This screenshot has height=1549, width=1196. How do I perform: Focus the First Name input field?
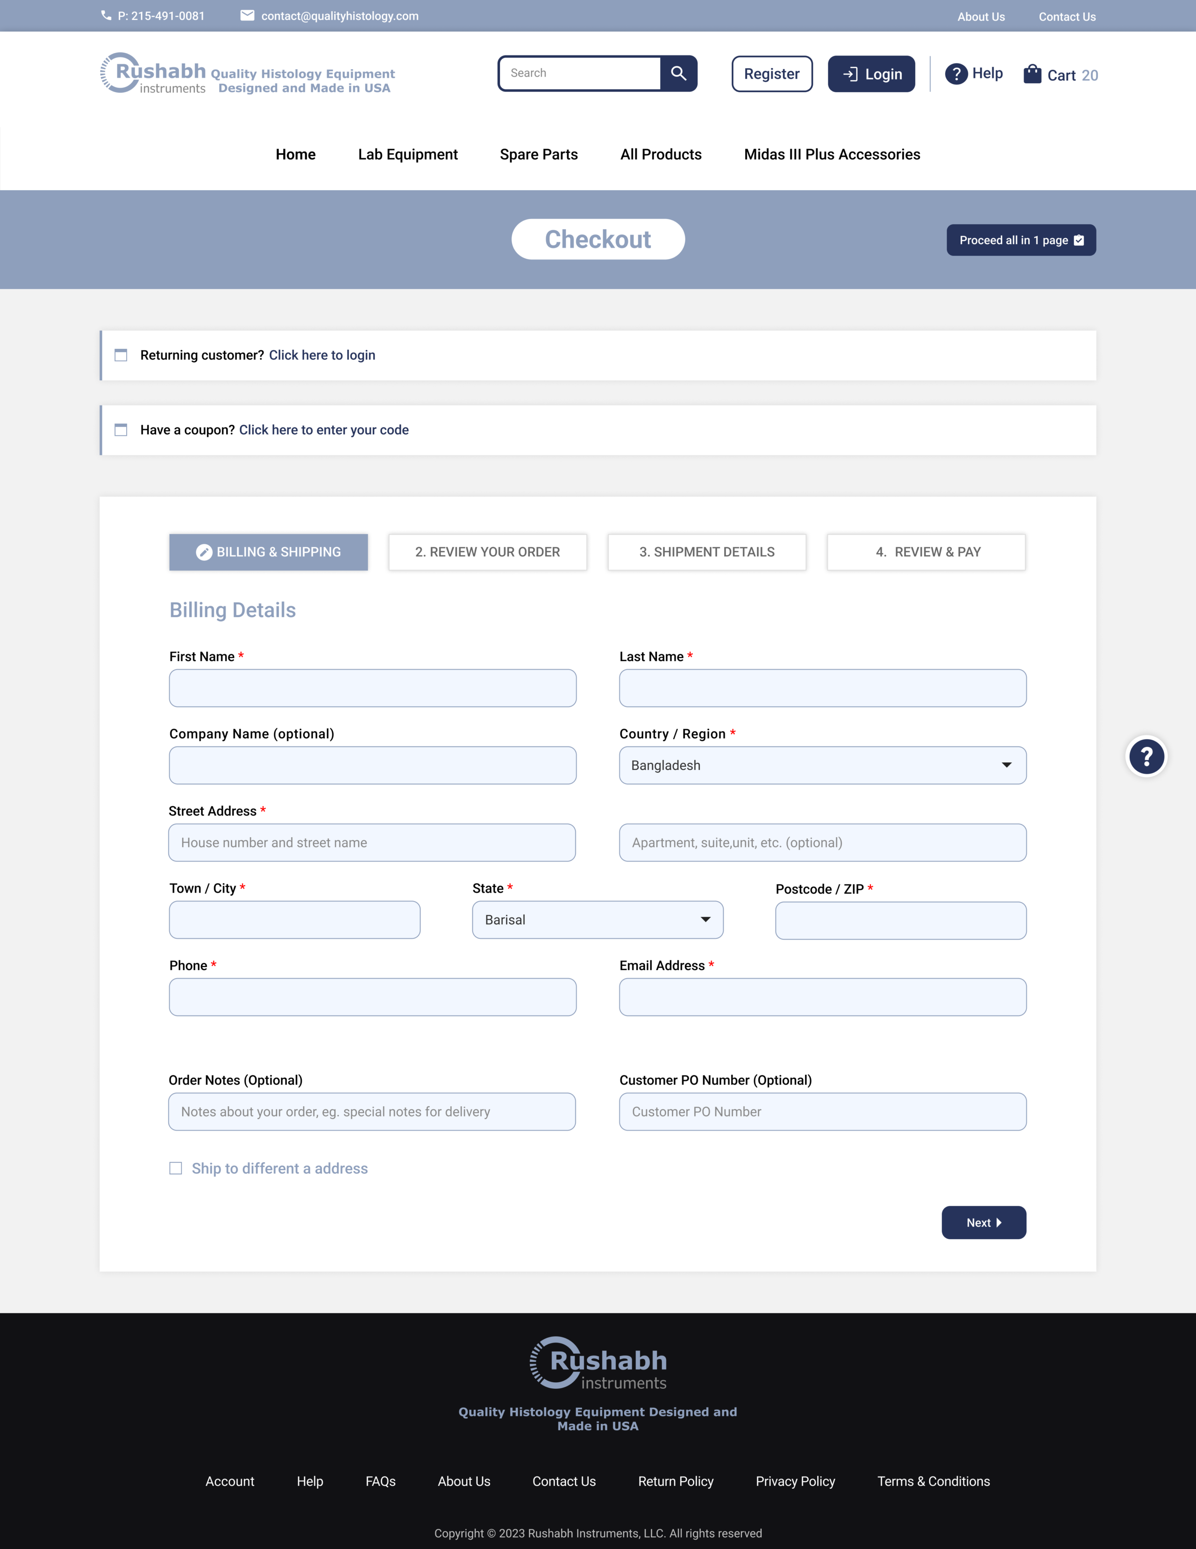tap(372, 688)
